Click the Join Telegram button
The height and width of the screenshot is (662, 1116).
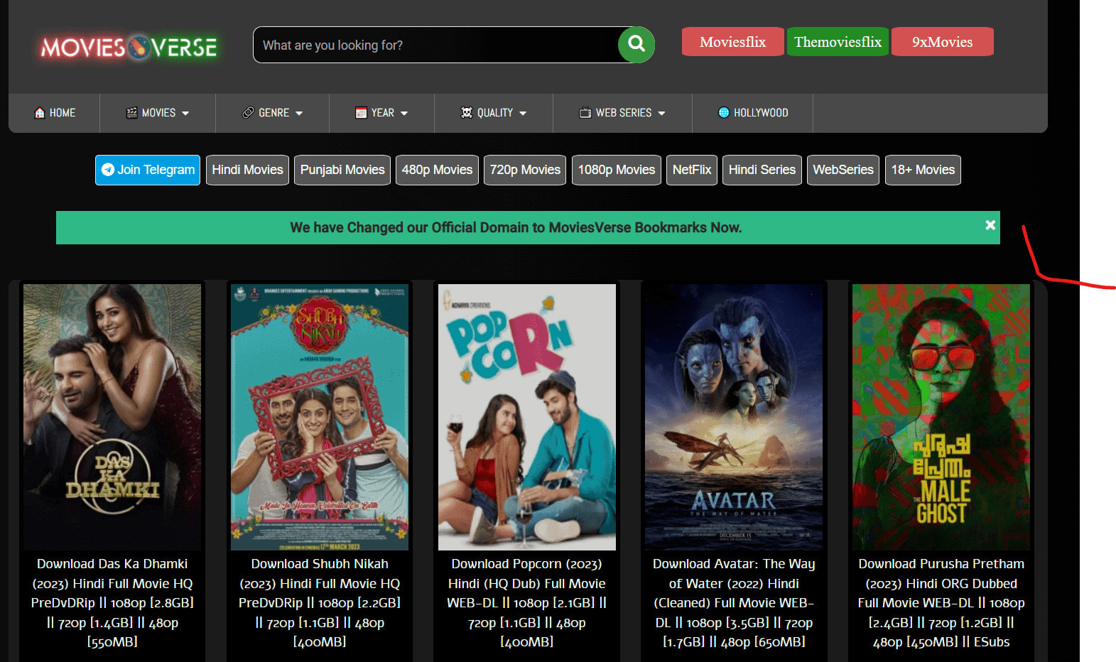(148, 170)
